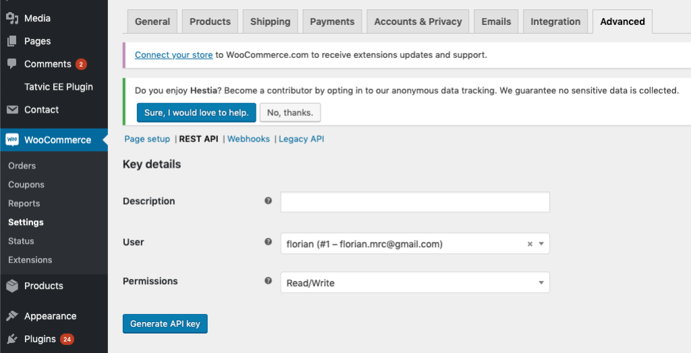Open Reports under WooCommerce
Image resolution: width=691 pixels, height=353 pixels.
[24, 203]
